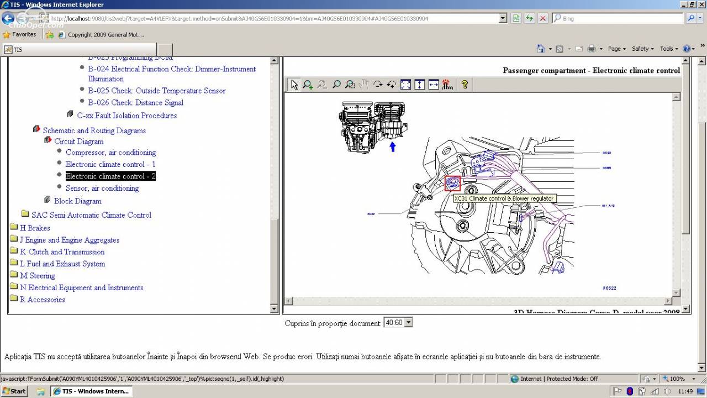Open Electronic climate control - 2 link

click(110, 176)
